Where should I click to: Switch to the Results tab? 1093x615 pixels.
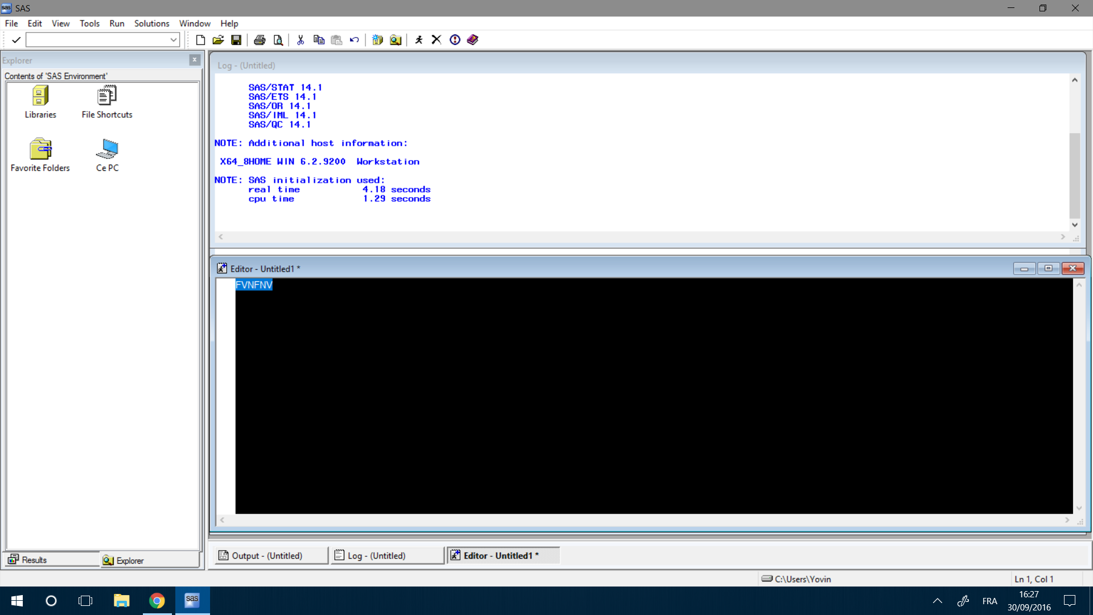[x=34, y=560]
